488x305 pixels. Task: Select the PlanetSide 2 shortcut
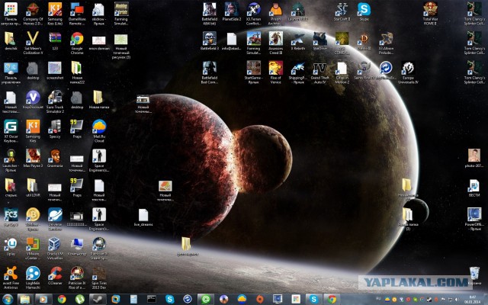(x=232, y=11)
